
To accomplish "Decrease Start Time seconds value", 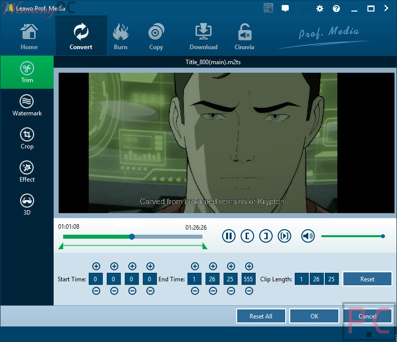I will coord(132,291).
